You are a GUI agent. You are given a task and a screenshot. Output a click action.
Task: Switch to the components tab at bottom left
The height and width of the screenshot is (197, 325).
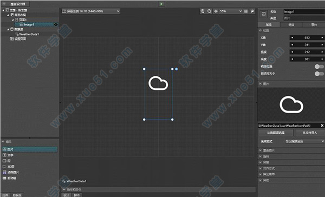[x=5, y=195]
